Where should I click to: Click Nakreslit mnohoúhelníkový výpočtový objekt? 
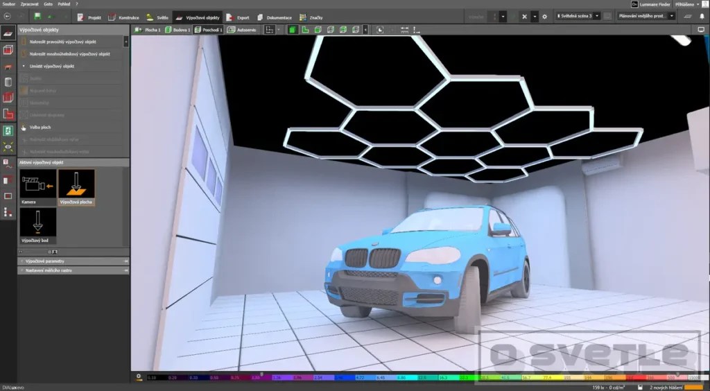(71, 54)
